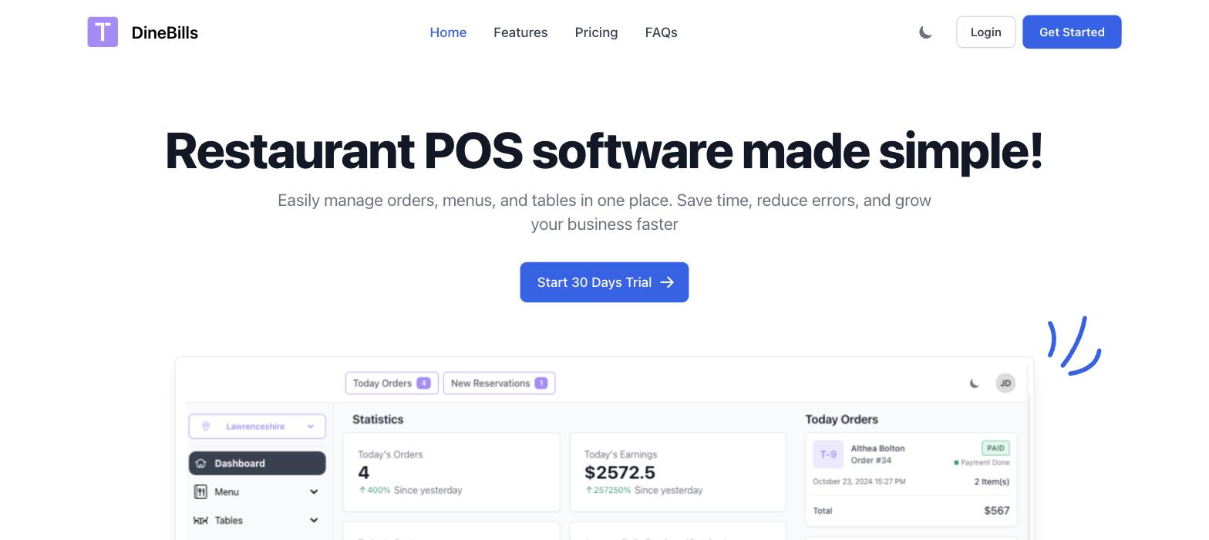Toggle dark mode with the moon icon in header
Image resolution: width=1209 pixels, height=540 pixels.
tap(925, 32)
